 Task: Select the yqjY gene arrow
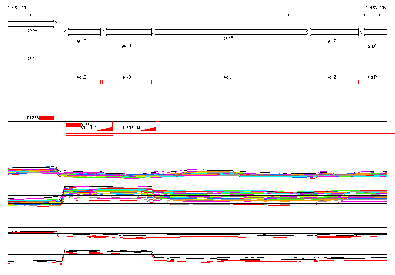(x=373, y=32)
